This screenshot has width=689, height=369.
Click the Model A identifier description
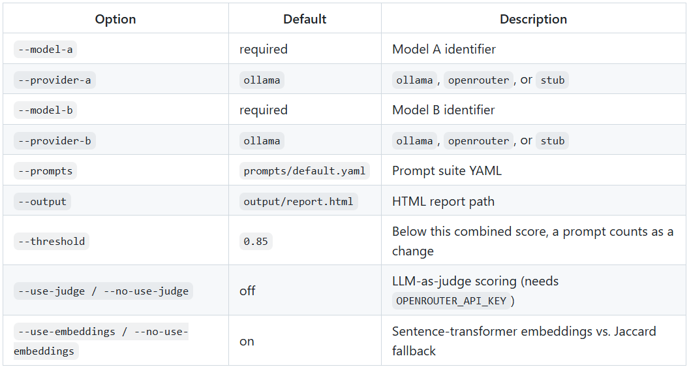tap(444, 49)
